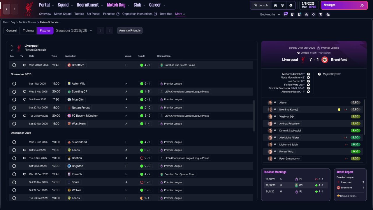Open the Squad dropdown menu
Screen dimensions: 373x210
(x=65, y=5)
